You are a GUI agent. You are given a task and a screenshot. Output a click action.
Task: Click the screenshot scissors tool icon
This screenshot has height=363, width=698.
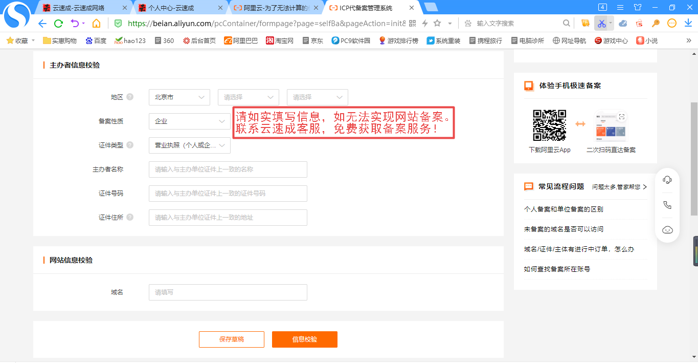point(601,24)
